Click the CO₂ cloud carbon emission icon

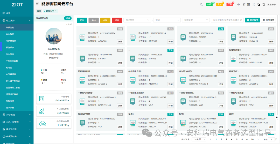43,124
